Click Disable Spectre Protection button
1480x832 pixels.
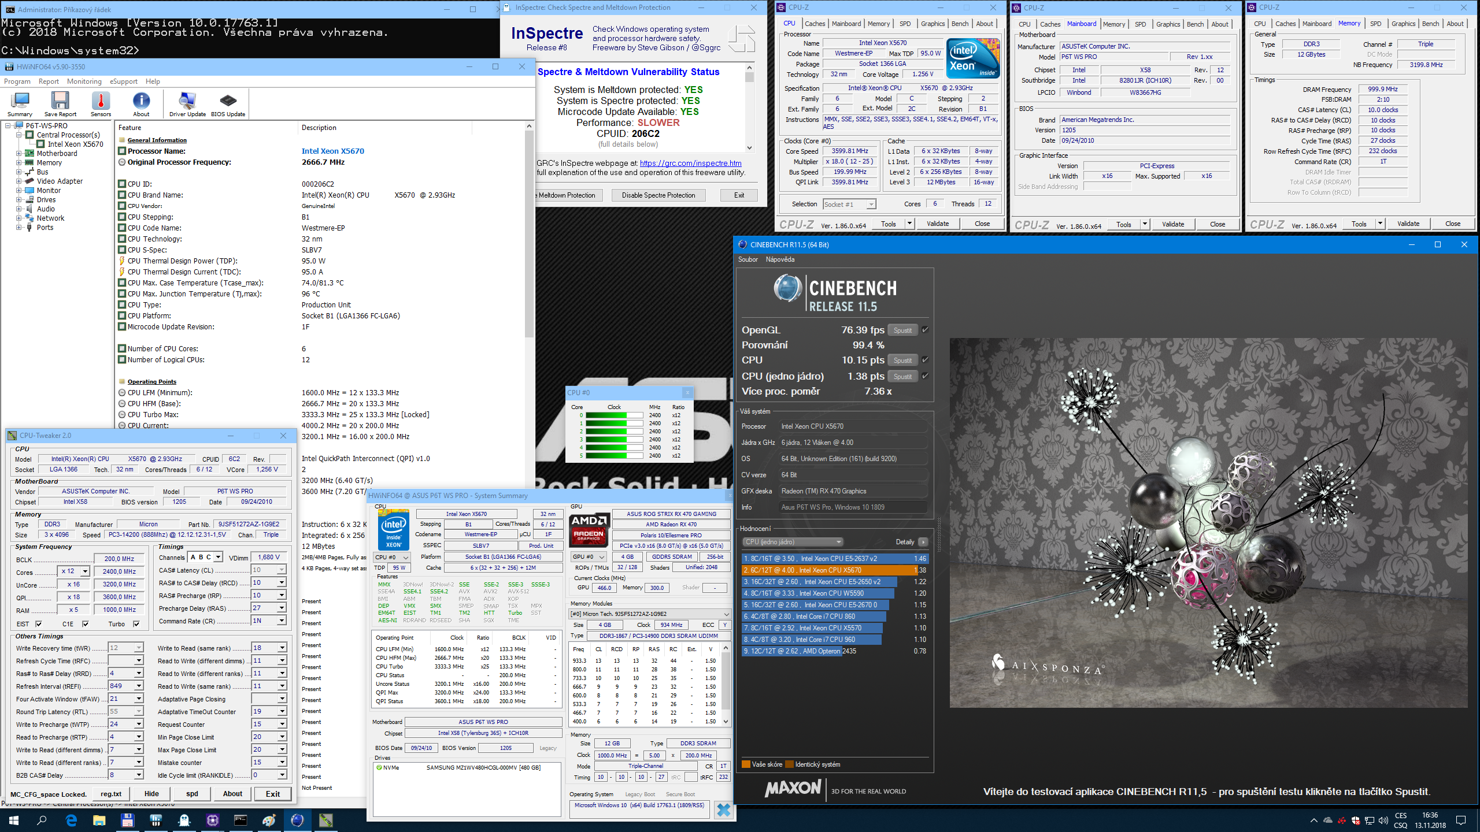coord(658,195)
